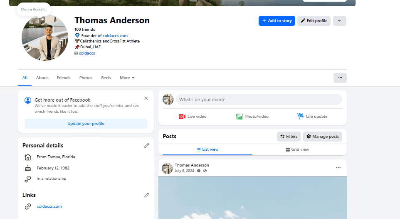Switch posts to Grid view
This screenshot has width=400, height=219.
coord(297,149)
